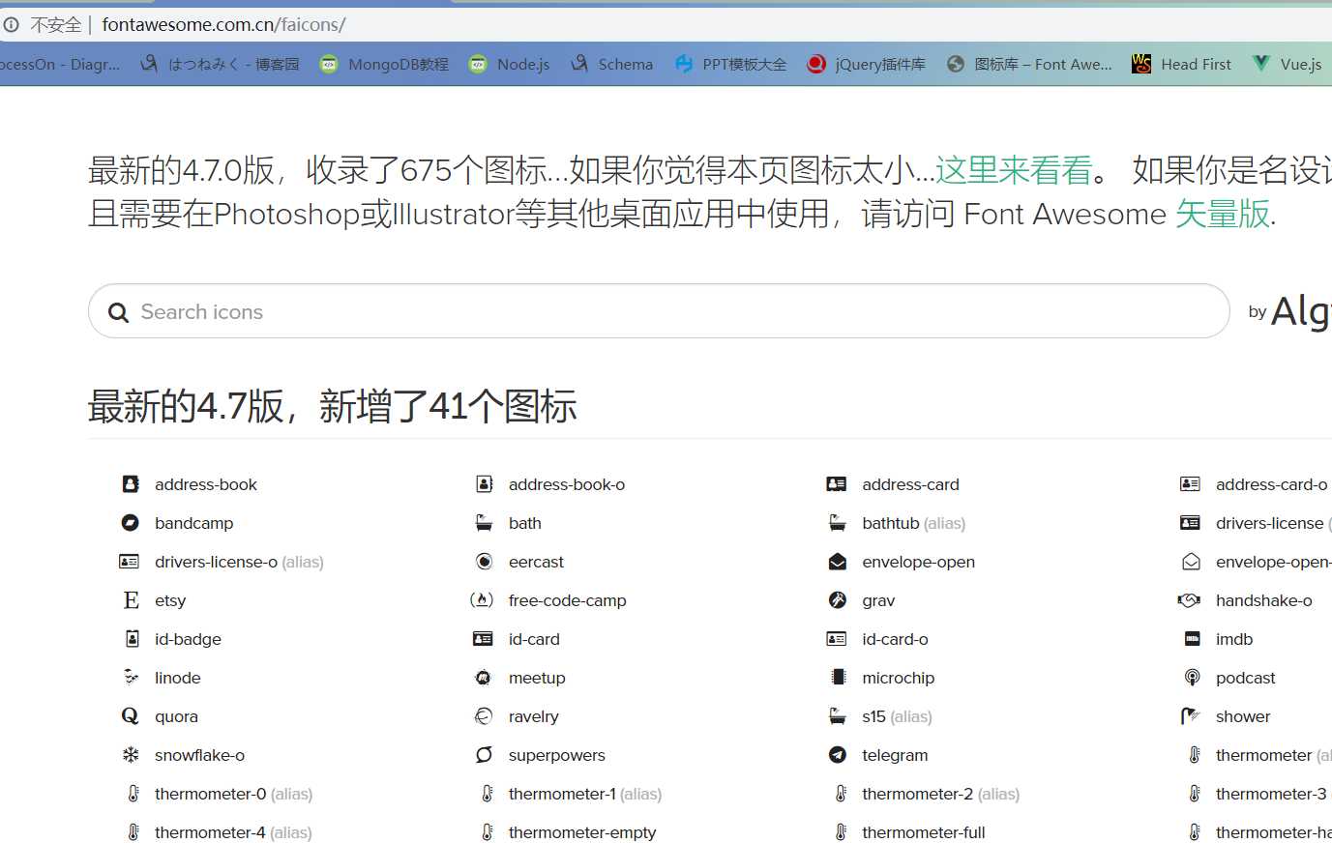Click the podcast icon
Screen dimensions: 1332x843
[x=1192, y=678]
